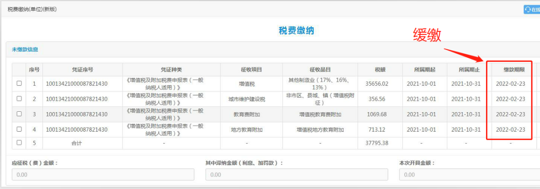Screen dimensions: 540x189
Task: Click the 应征税（费）金额 input field
Action: 103,175
